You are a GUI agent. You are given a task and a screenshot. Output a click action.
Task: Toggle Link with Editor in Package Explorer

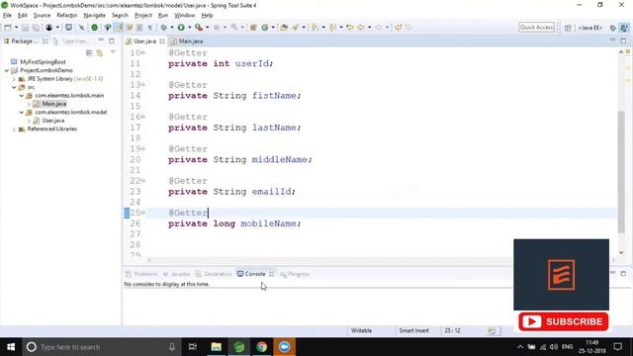click(99, 52)
